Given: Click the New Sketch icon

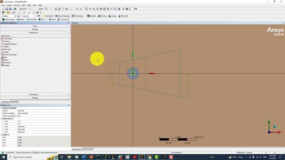Looking at the screenshot, I should click(39, 16).
